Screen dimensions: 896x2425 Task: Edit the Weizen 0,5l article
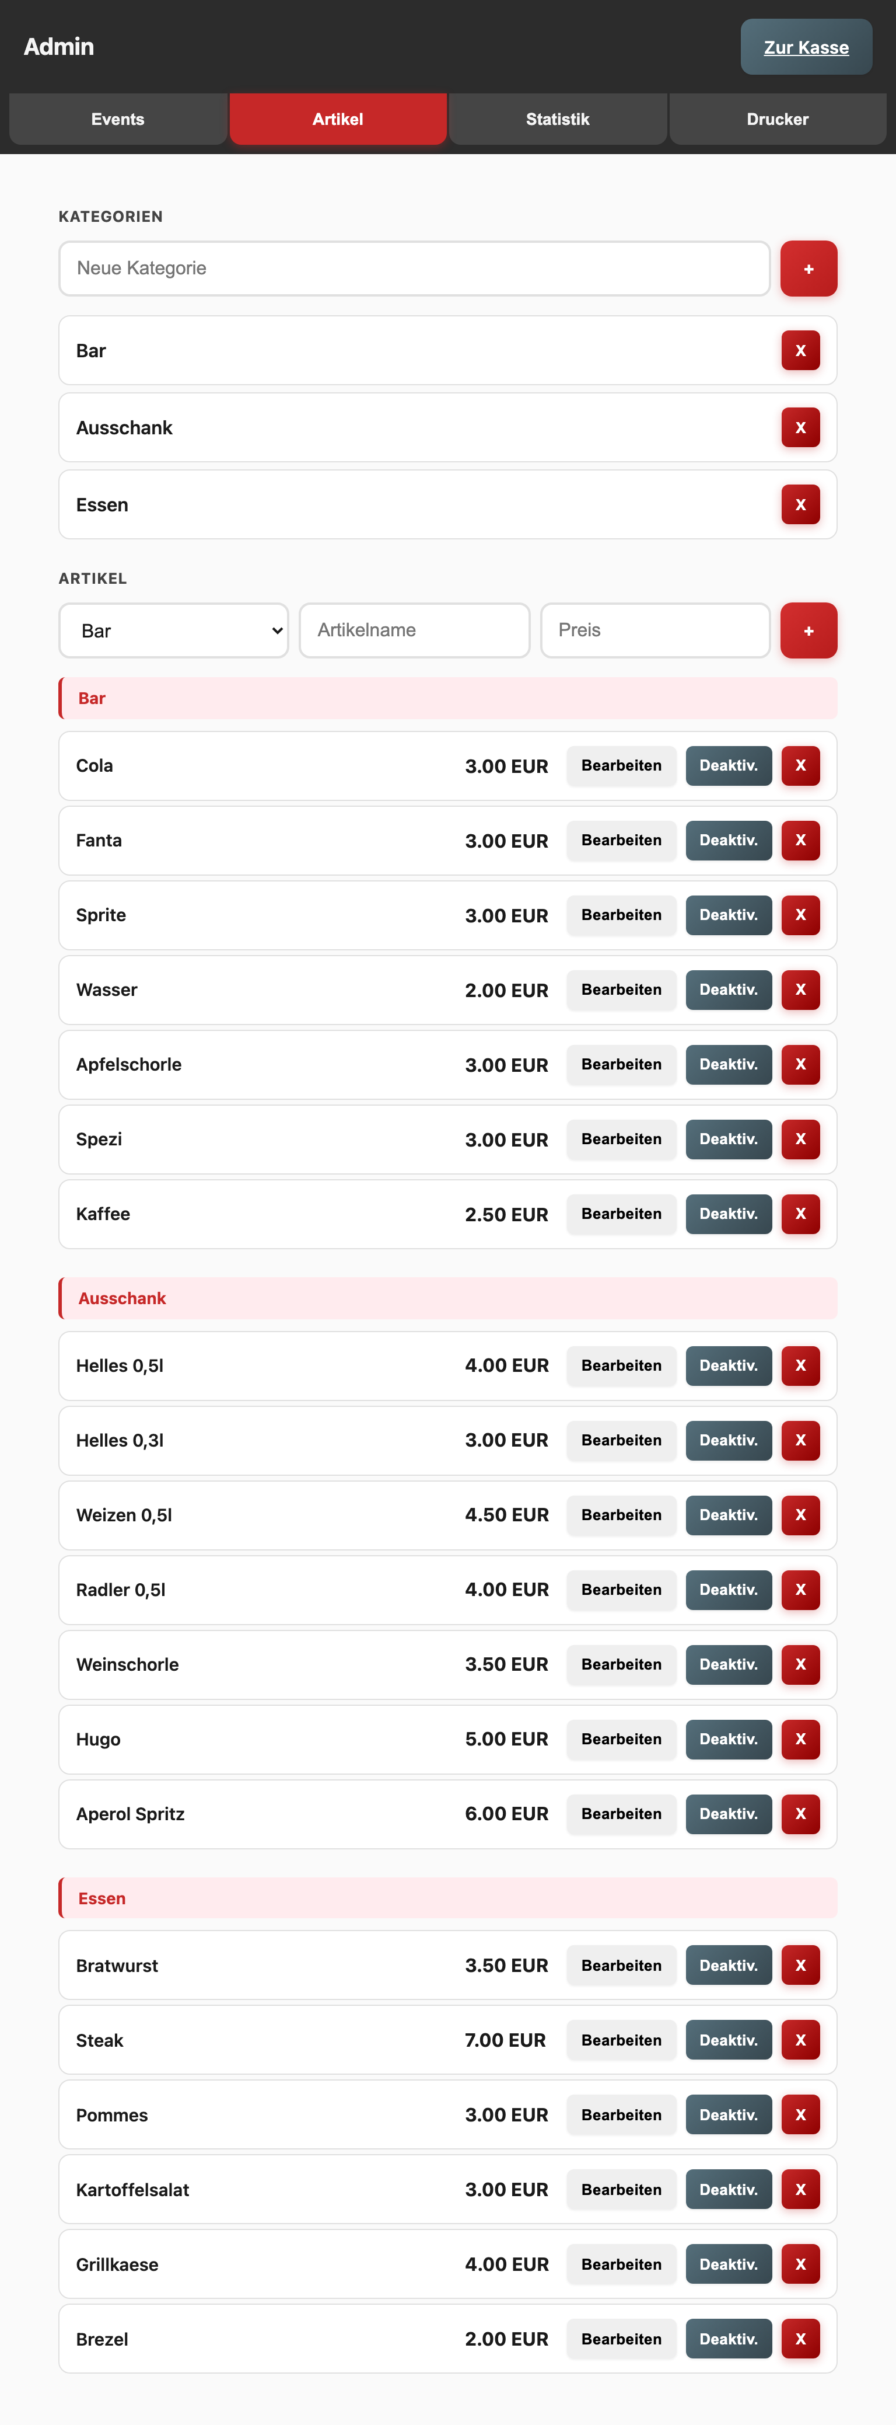coord(621,1515)
